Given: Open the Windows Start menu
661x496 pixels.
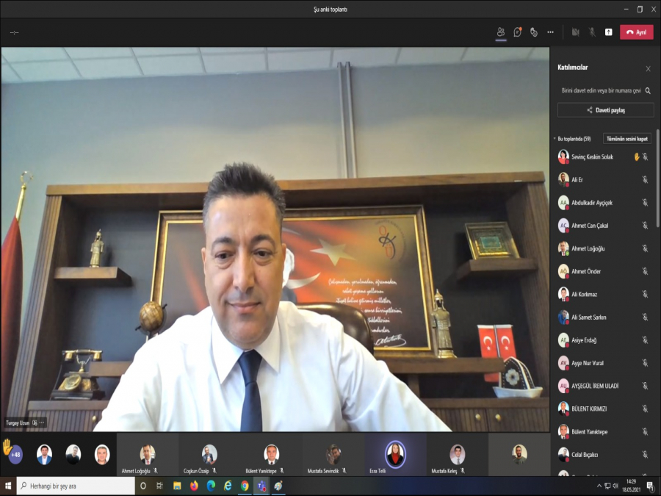Looking at the screenshot, I should point(8,486).
